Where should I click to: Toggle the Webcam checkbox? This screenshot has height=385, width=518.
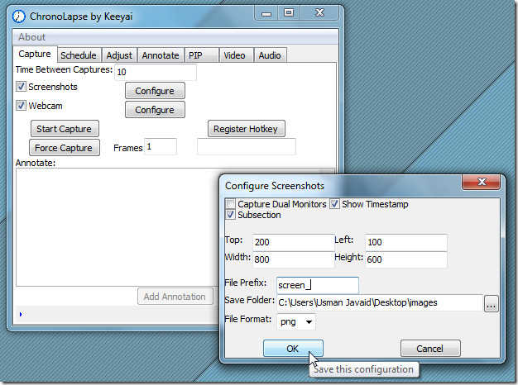[21, 106]
